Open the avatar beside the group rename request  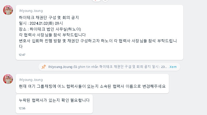8,79
